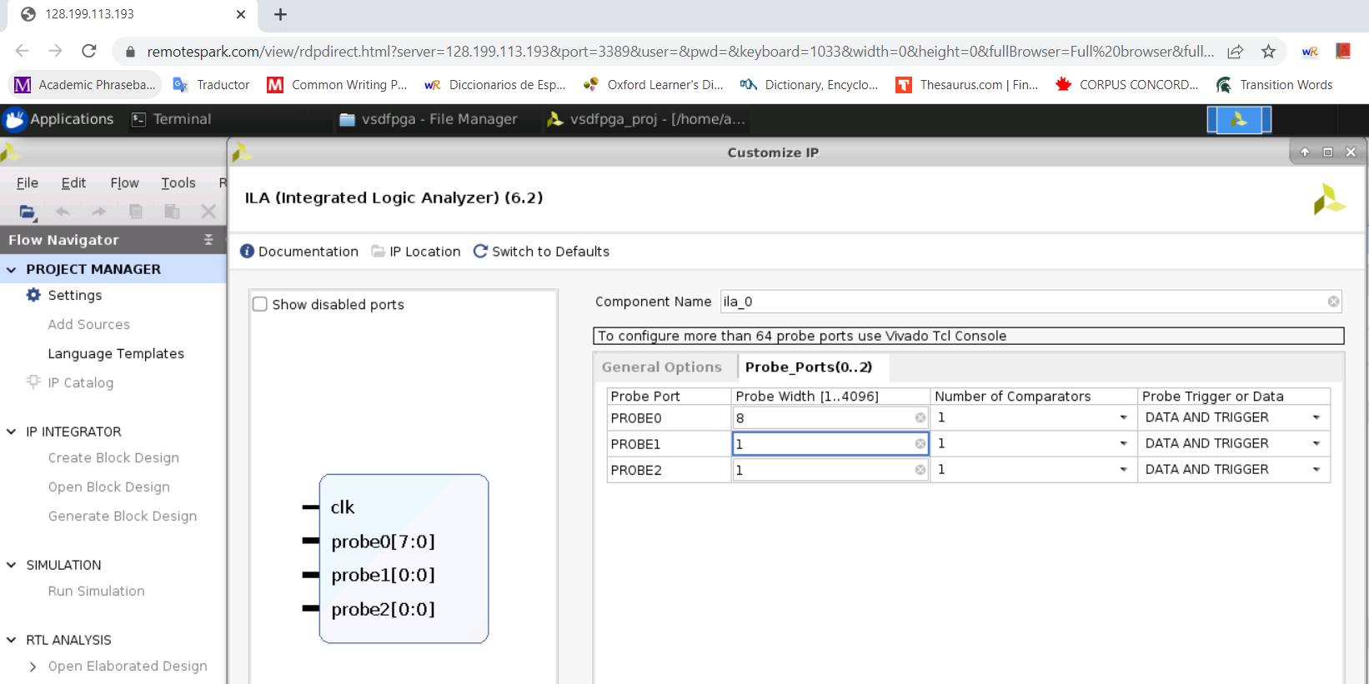Clear the PROBE0 width value
1369x684 pixels.
pyautogui.click(x=920, y=417)
